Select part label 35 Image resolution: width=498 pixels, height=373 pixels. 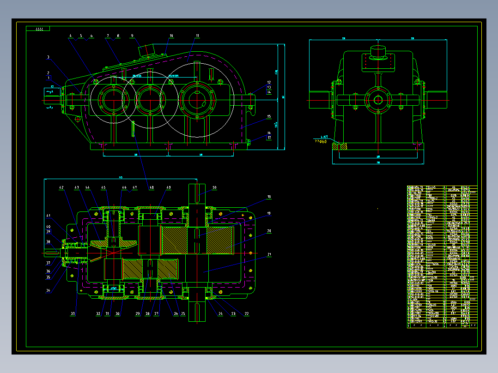coord(48,277)
